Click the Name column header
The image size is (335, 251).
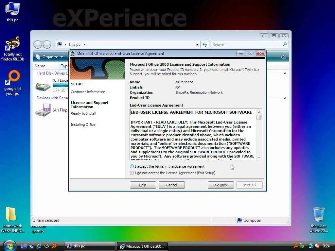click(x=46, y=66)
